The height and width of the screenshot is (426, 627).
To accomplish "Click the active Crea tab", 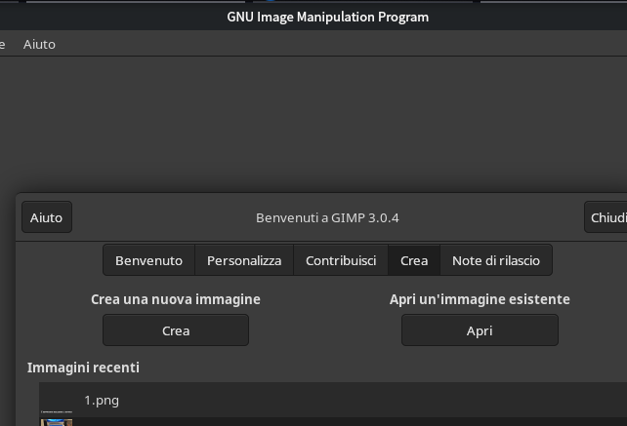I will 414,260.
